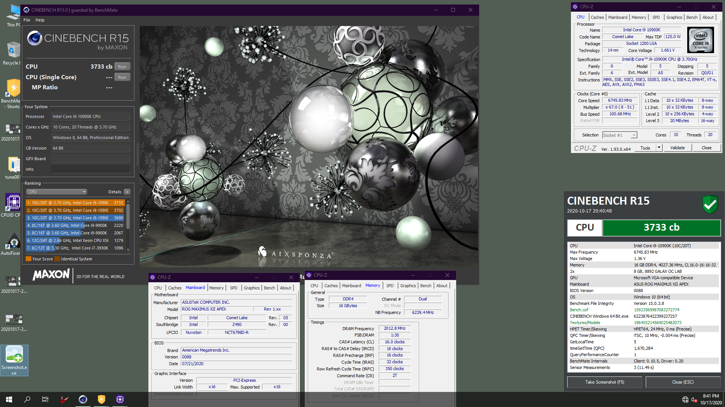Open SPD tab in CPU-Z Processor window

tap(656, 17)
